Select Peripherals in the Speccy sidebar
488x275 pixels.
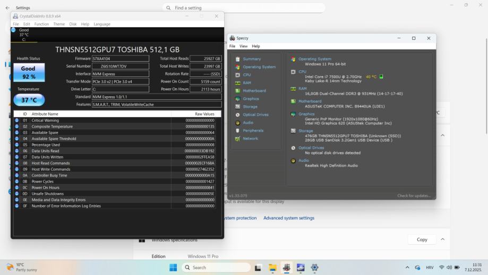coord(253,130)
